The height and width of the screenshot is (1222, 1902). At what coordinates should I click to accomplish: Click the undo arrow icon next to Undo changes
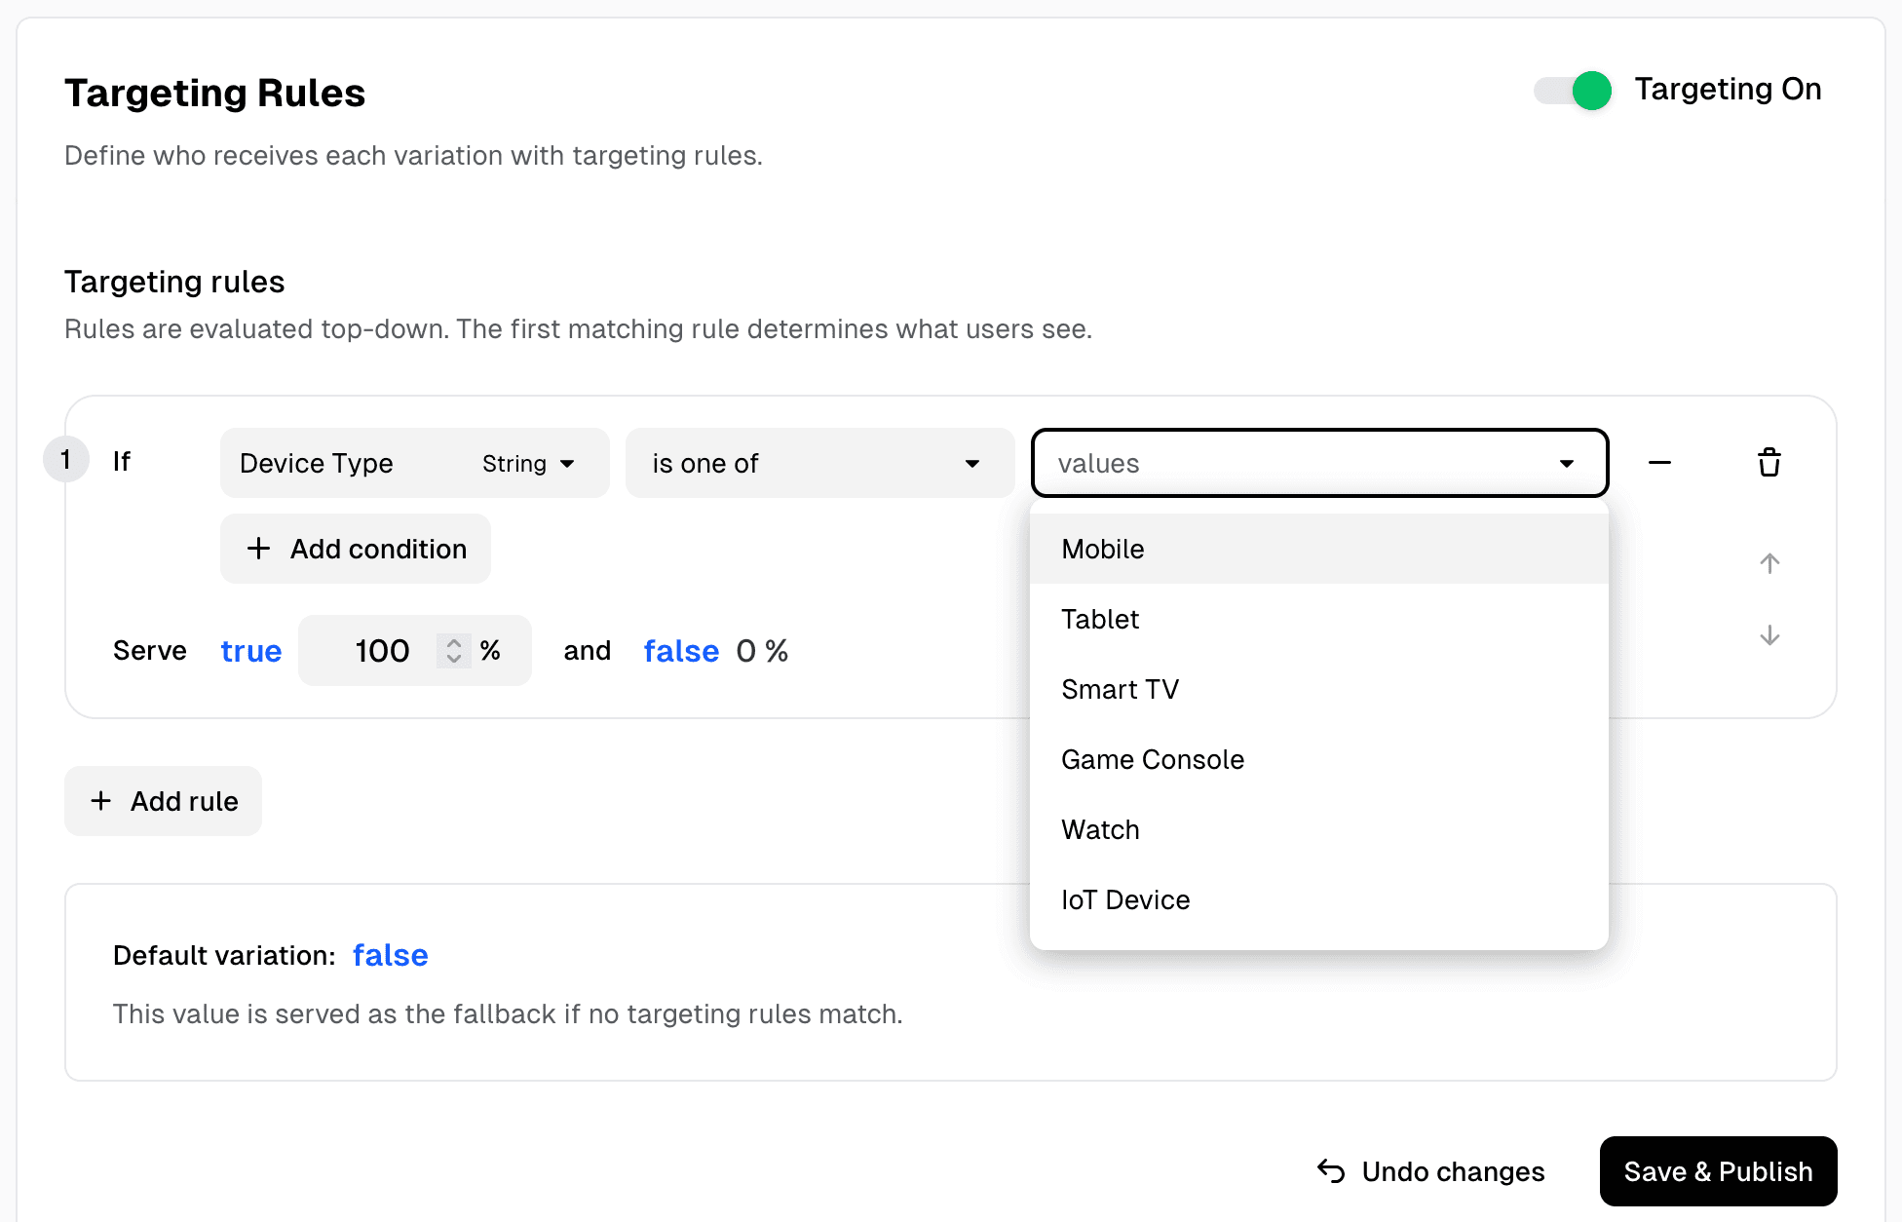[1329, 1171]
